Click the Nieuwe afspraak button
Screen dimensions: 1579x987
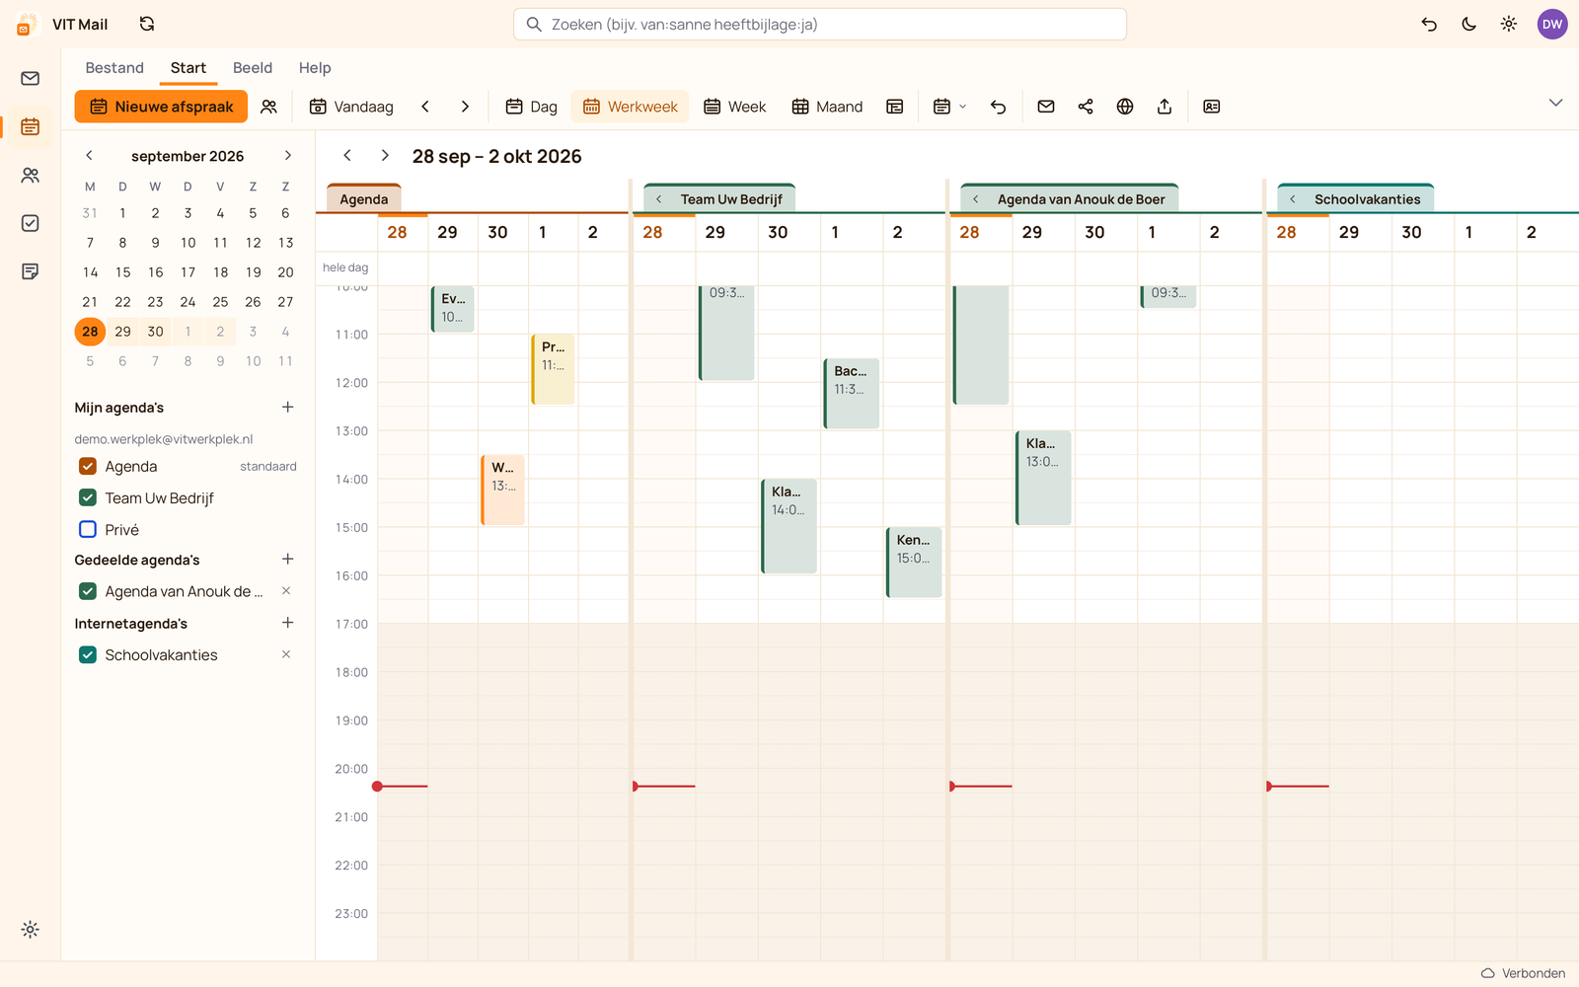(161, 107)
